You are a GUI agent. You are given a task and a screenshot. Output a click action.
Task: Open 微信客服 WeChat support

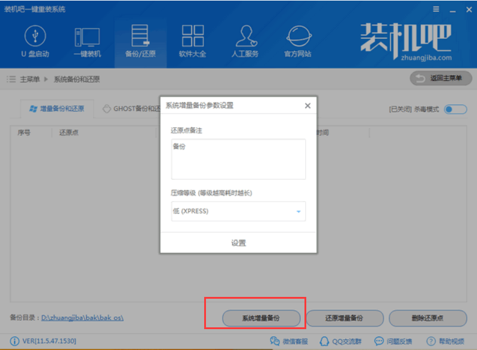click(290, 341)
